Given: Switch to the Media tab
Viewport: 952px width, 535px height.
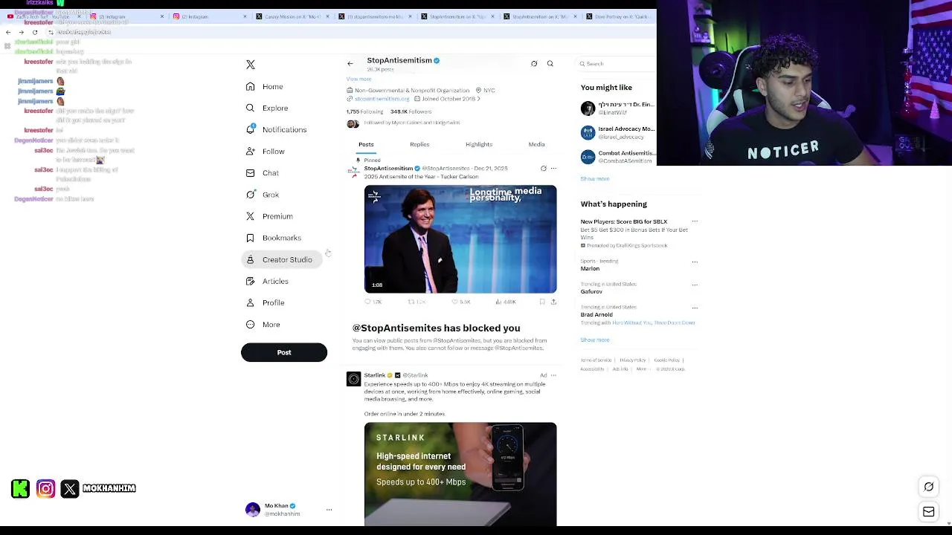Looking at the screenshot, I should point(536,145).
